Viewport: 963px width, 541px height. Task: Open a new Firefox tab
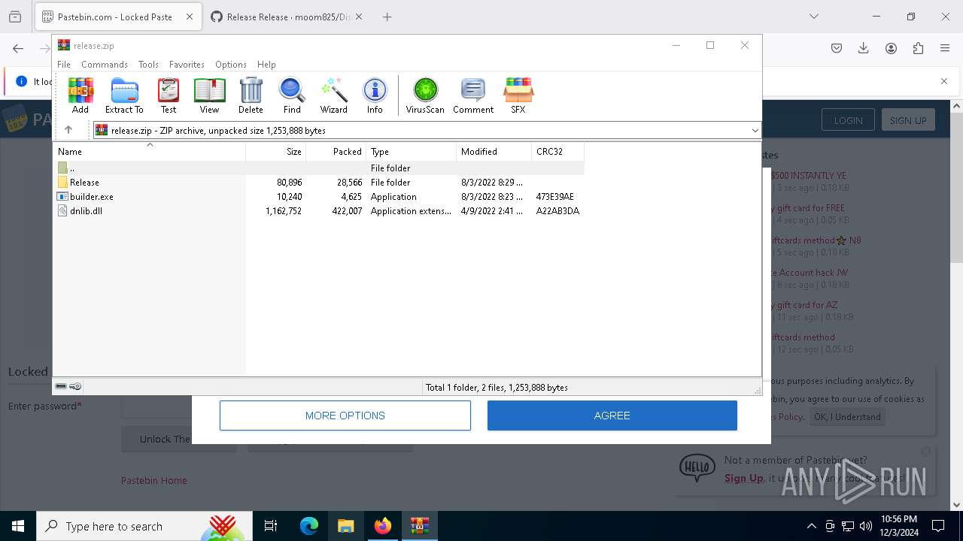coord(387,17)
